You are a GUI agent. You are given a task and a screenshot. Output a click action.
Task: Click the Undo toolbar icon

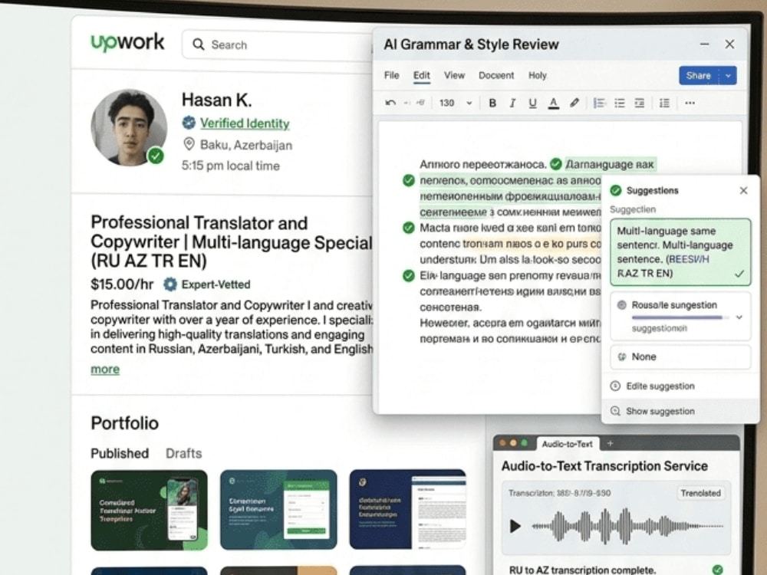tap(390, 103)
